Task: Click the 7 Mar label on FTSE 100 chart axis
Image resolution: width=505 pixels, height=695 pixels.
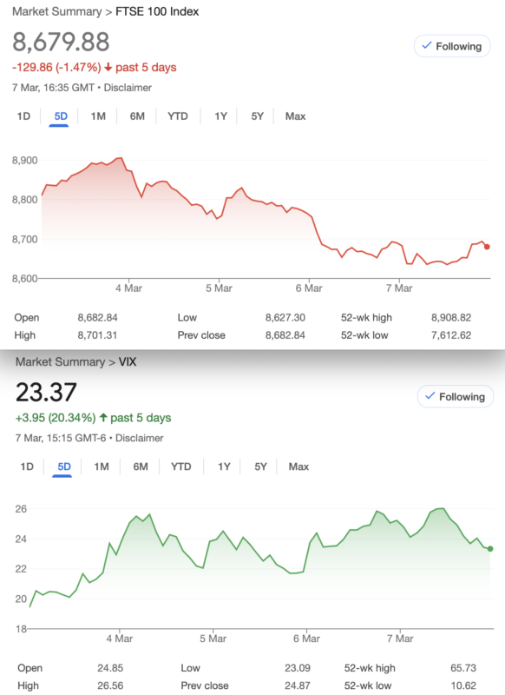Action: coord(399,288)
